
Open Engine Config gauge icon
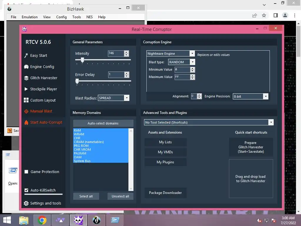pos(26,67)
